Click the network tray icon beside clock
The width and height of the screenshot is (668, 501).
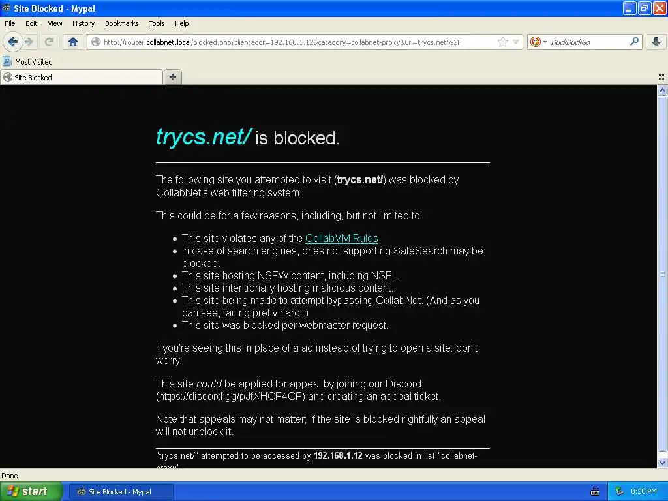click(619, 491)
